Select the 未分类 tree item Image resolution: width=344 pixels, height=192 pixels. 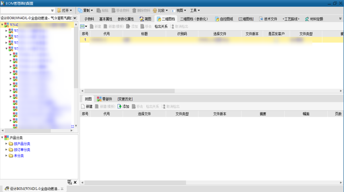tap(19, 156)
